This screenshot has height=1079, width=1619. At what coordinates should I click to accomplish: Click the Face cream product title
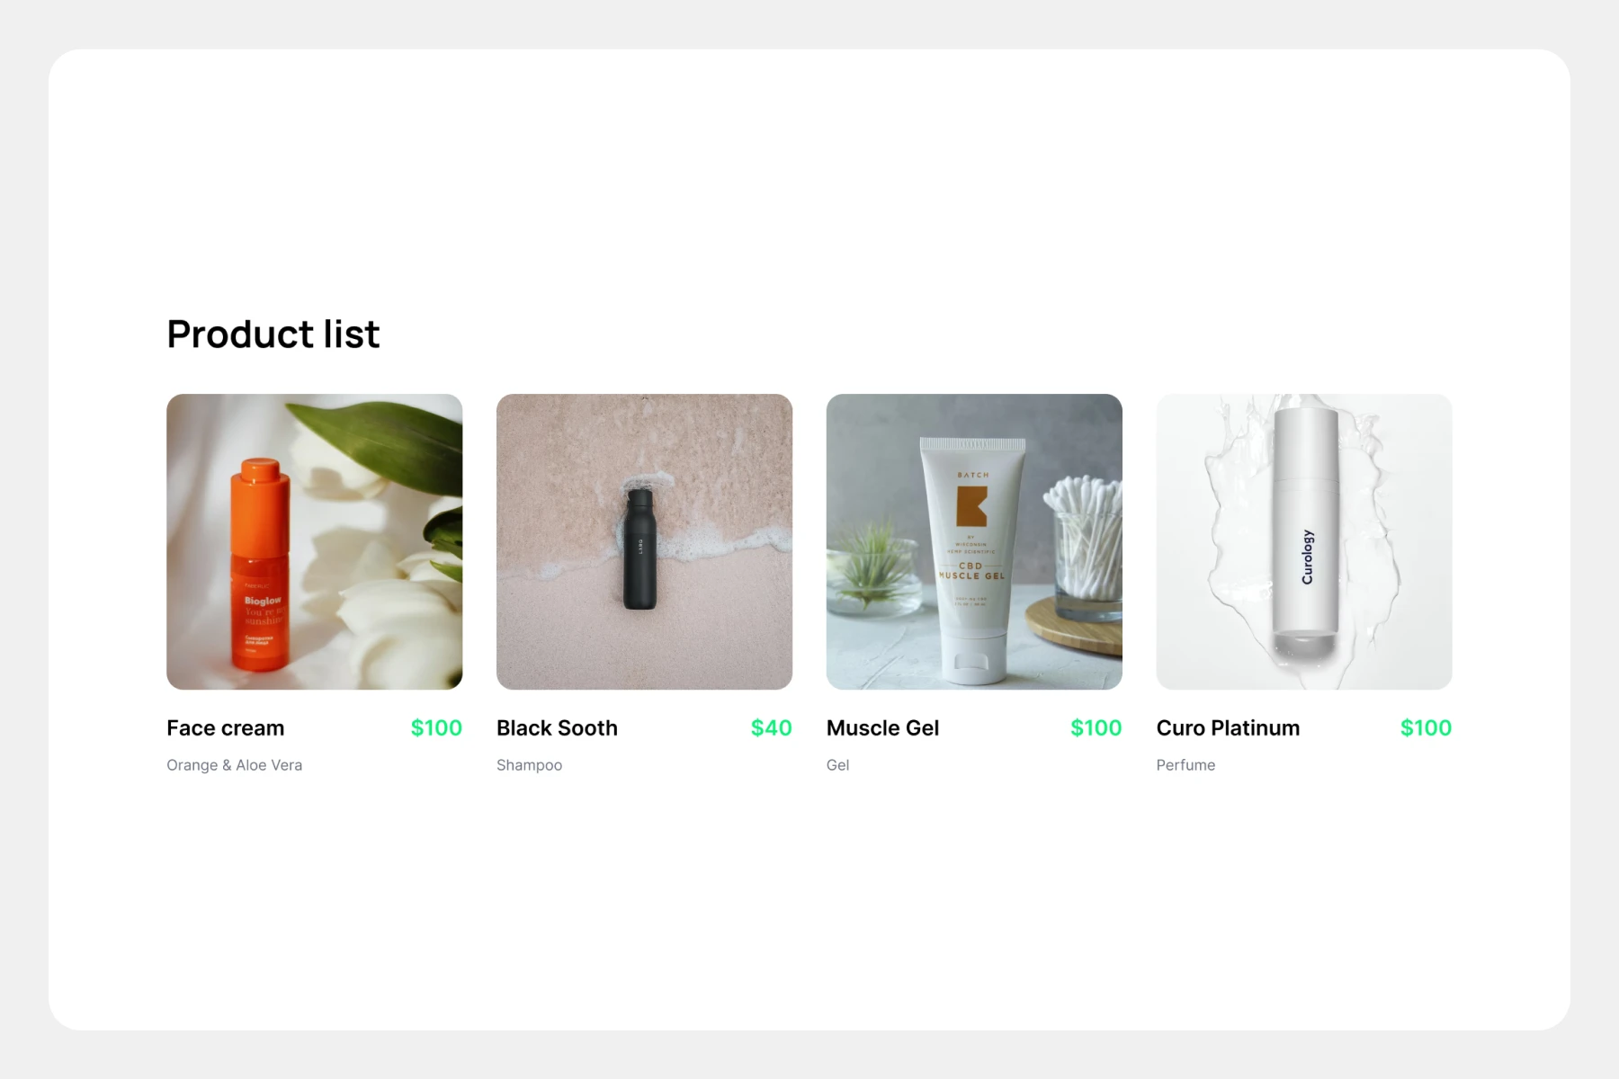[225, 727]
